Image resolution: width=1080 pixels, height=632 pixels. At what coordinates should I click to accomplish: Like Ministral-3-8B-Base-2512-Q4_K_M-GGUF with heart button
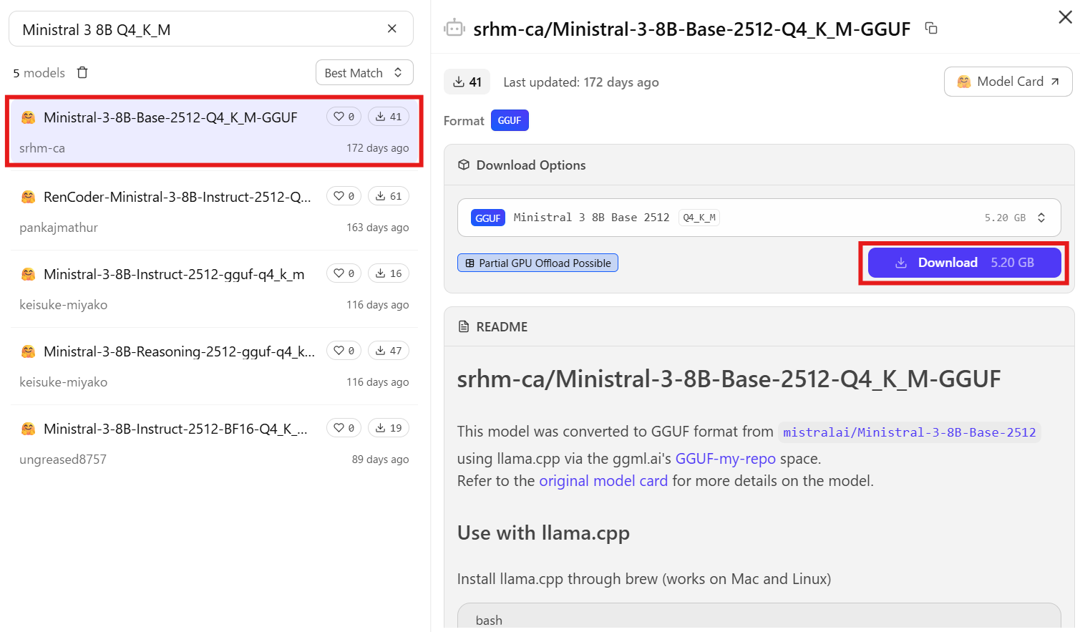344,117
